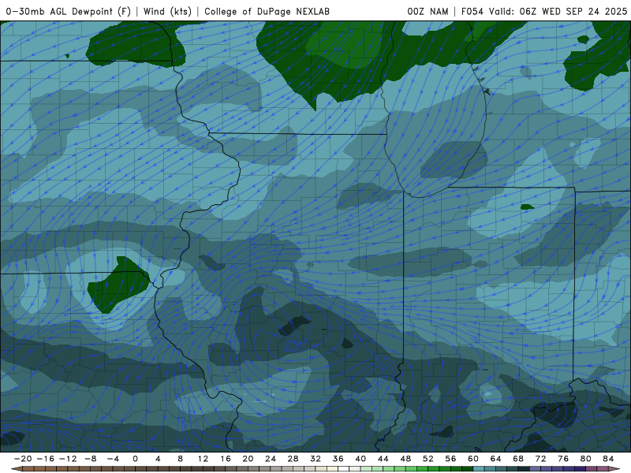Choose the 84 legend value
631x473 pixels.
(x=608, y=459)
